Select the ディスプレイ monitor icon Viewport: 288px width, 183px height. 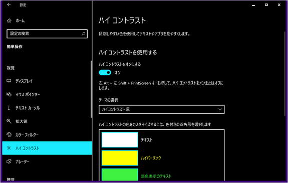tap(9, 81)
